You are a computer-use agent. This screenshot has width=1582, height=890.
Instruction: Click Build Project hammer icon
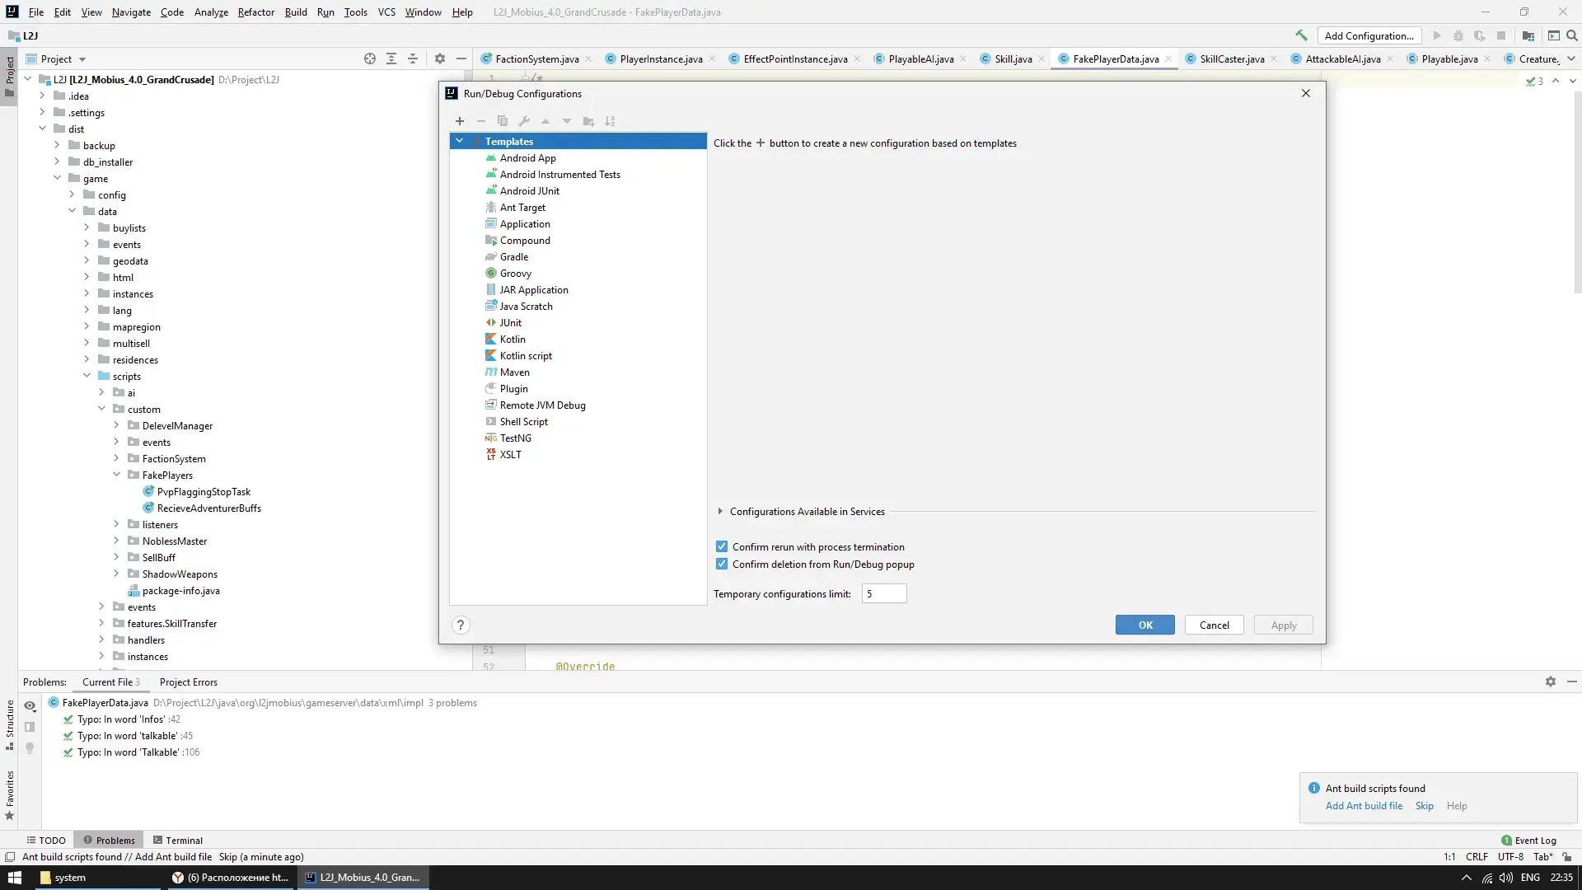coord(1301,35)
